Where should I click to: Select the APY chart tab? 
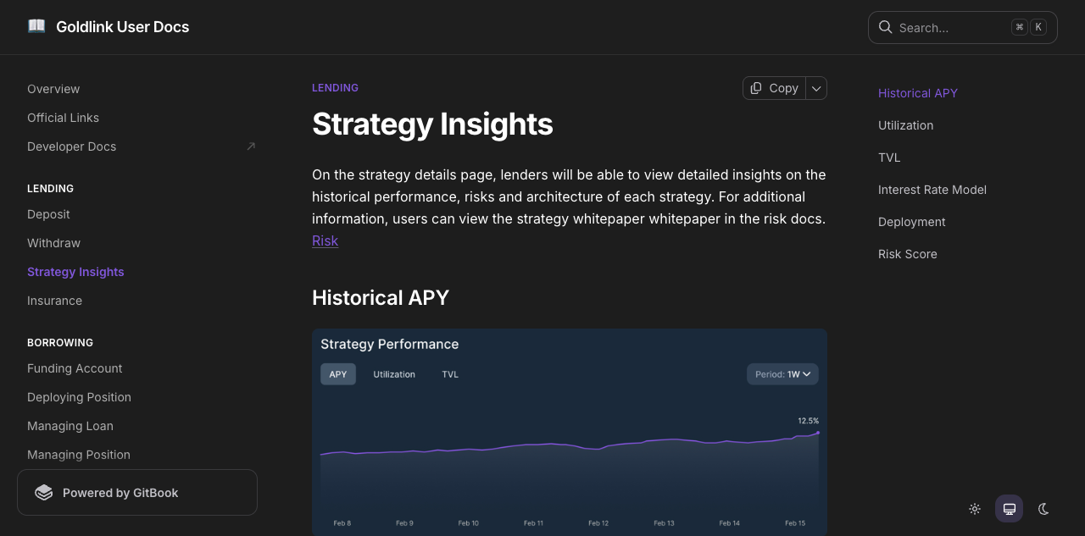click(x=338, y=374)
